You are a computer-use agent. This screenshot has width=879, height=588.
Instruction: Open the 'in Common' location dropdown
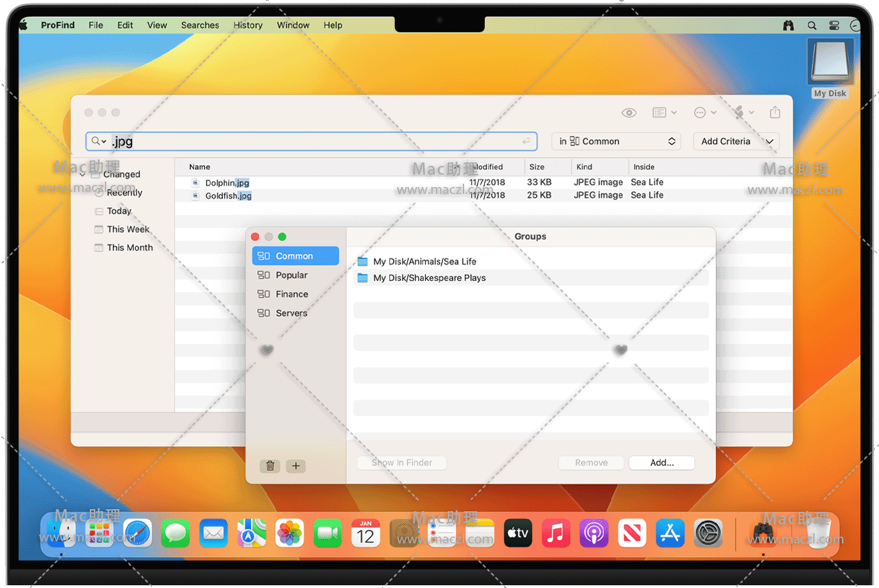(x=616, y=142)
